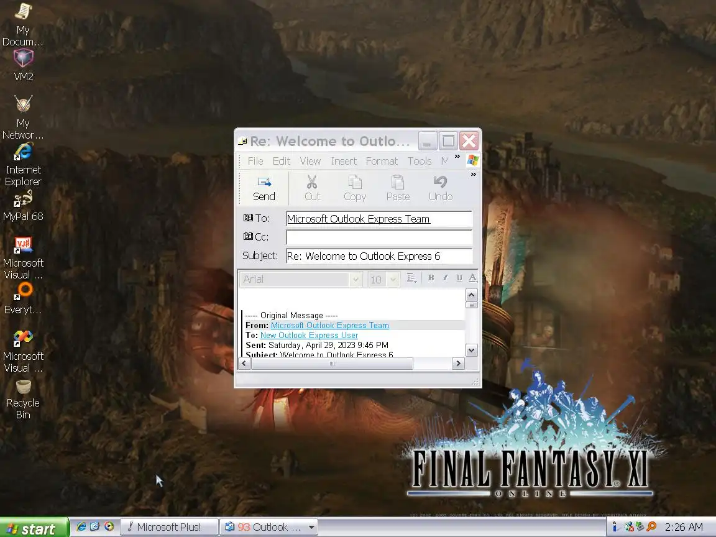Click the Windows logo in menu bar
This screenshot has height=537, width=716.
click(x=473, y=160)
